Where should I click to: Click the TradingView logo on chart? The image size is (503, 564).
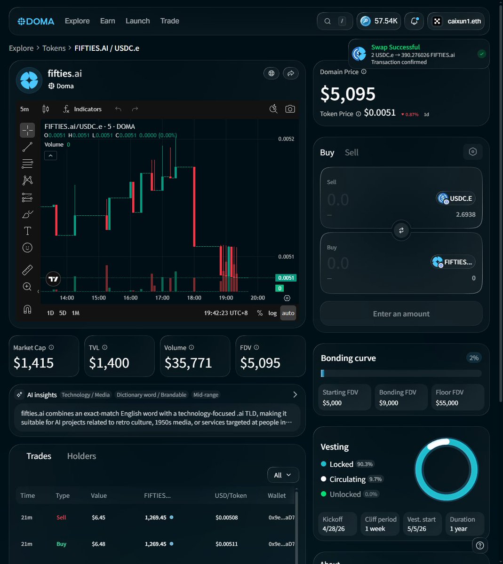coord(54,279)
